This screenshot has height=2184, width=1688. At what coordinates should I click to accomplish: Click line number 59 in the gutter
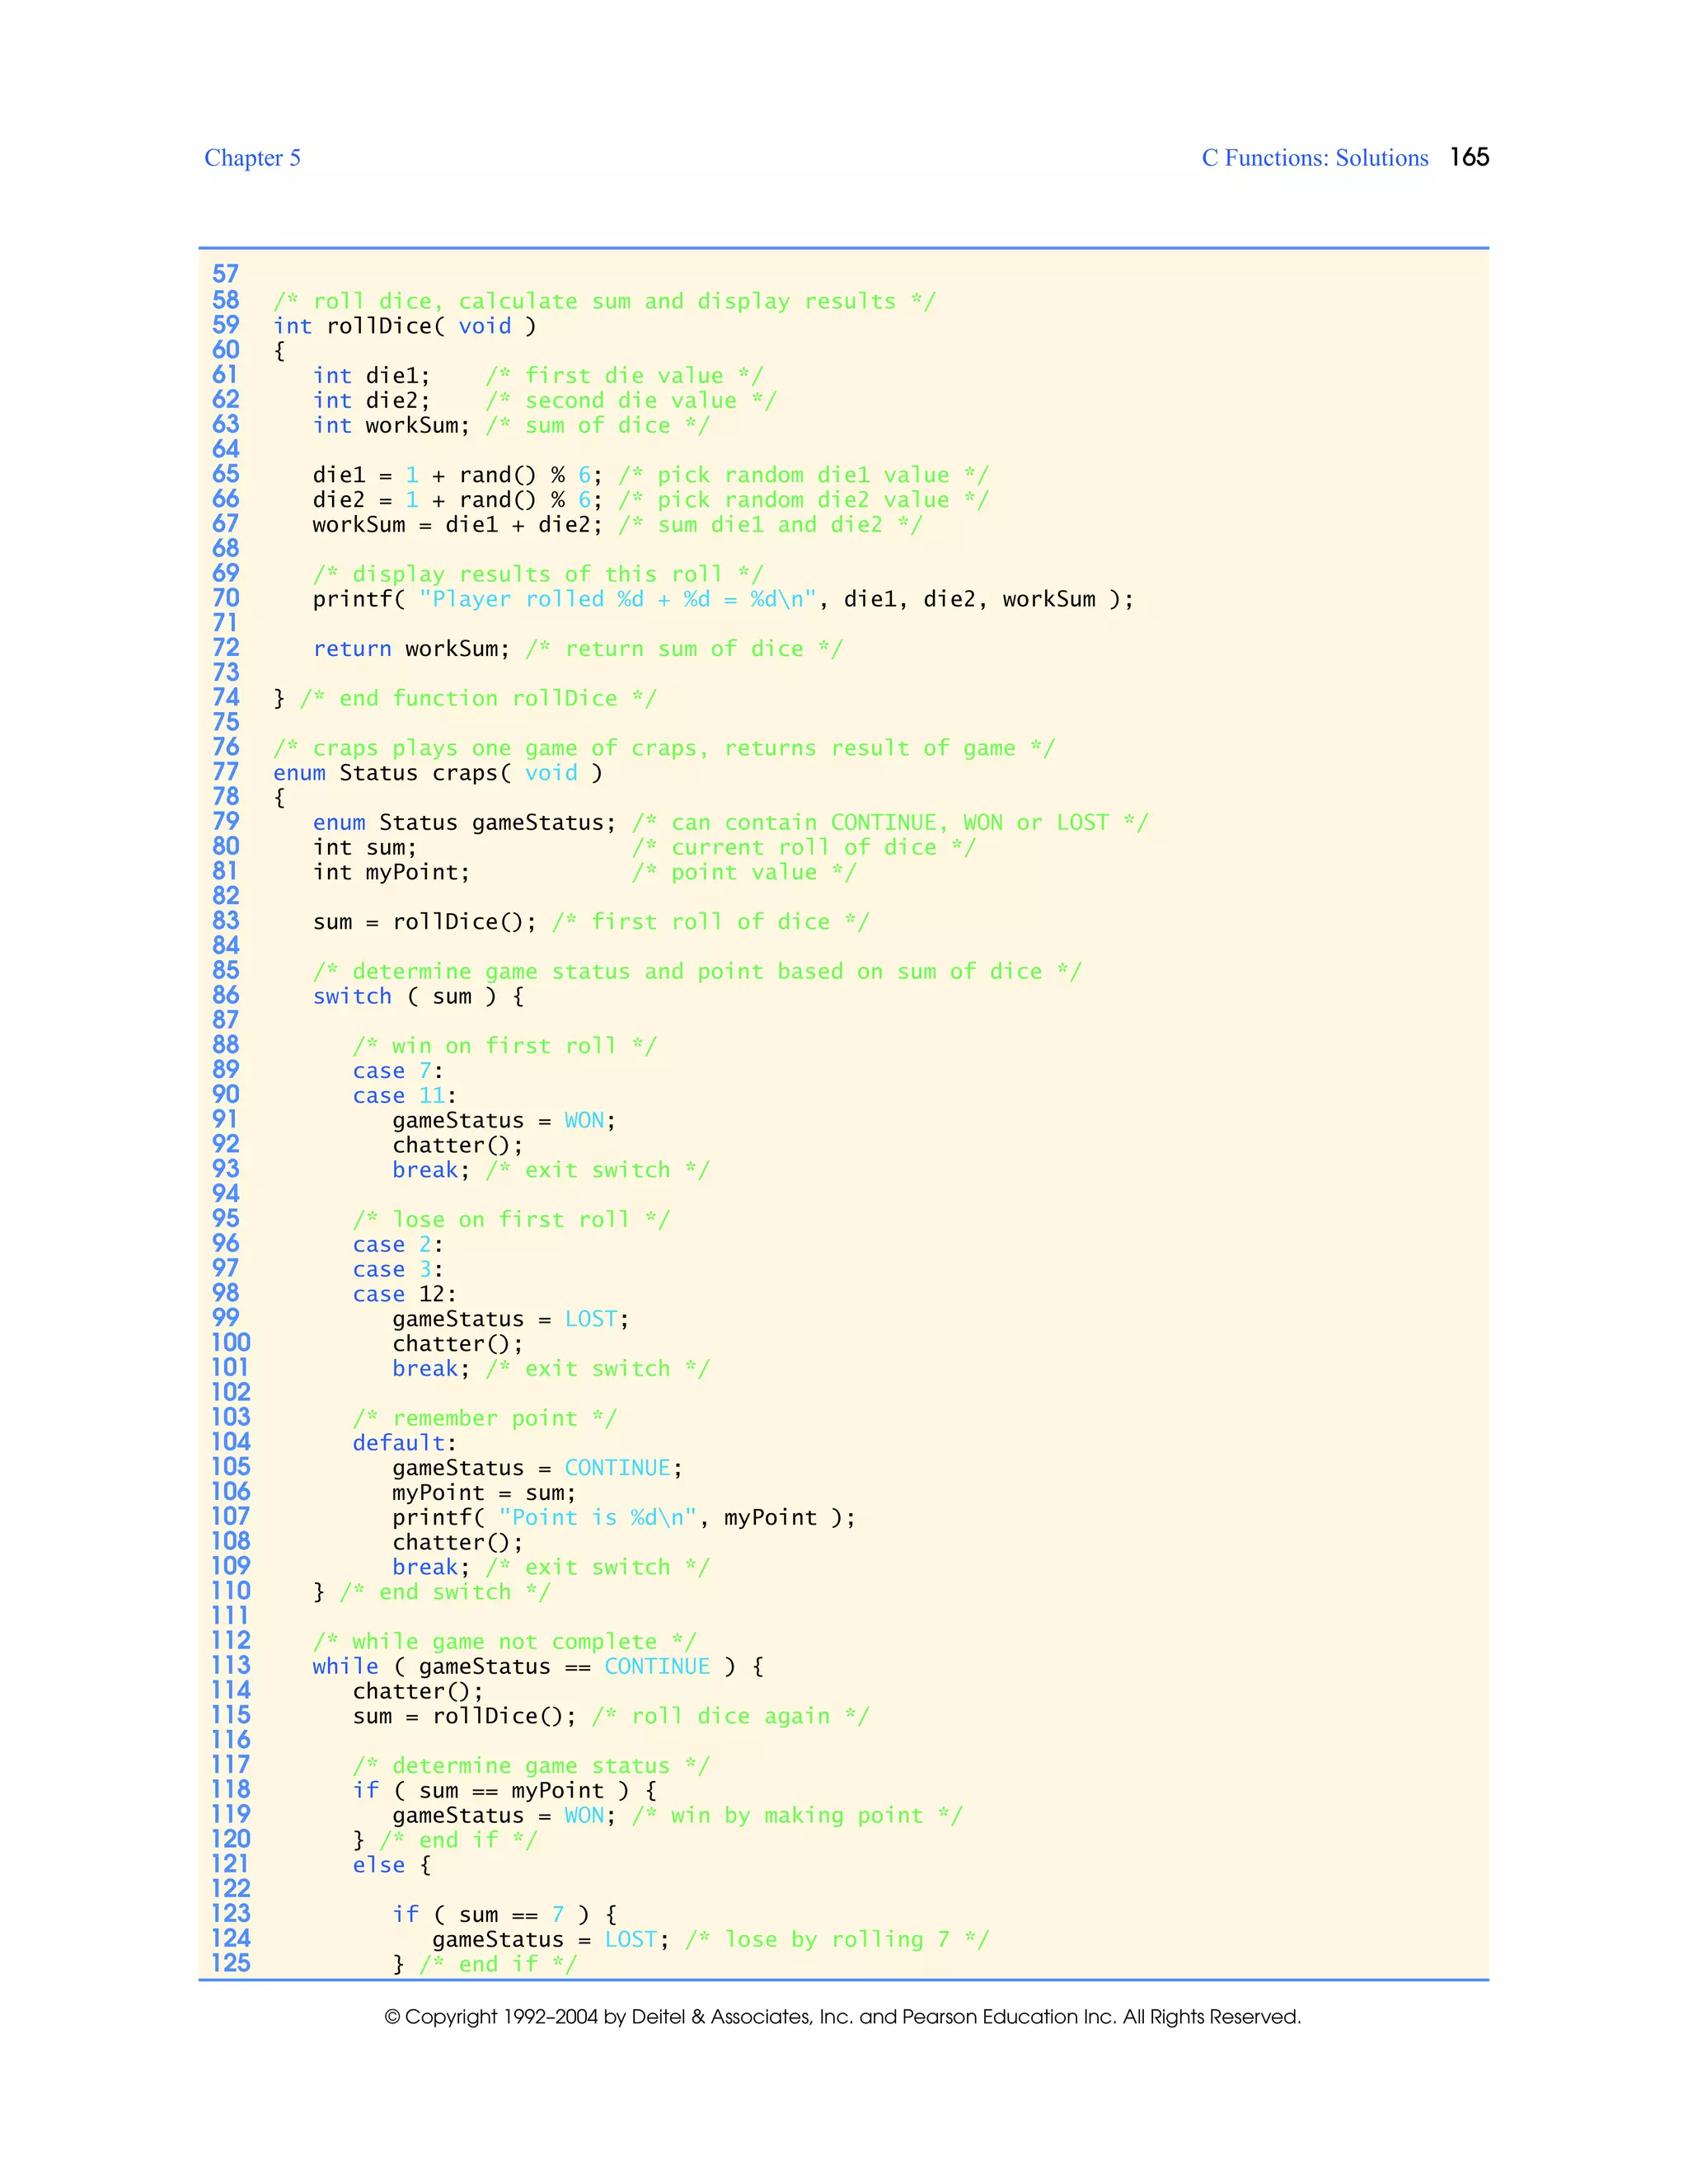226,325
